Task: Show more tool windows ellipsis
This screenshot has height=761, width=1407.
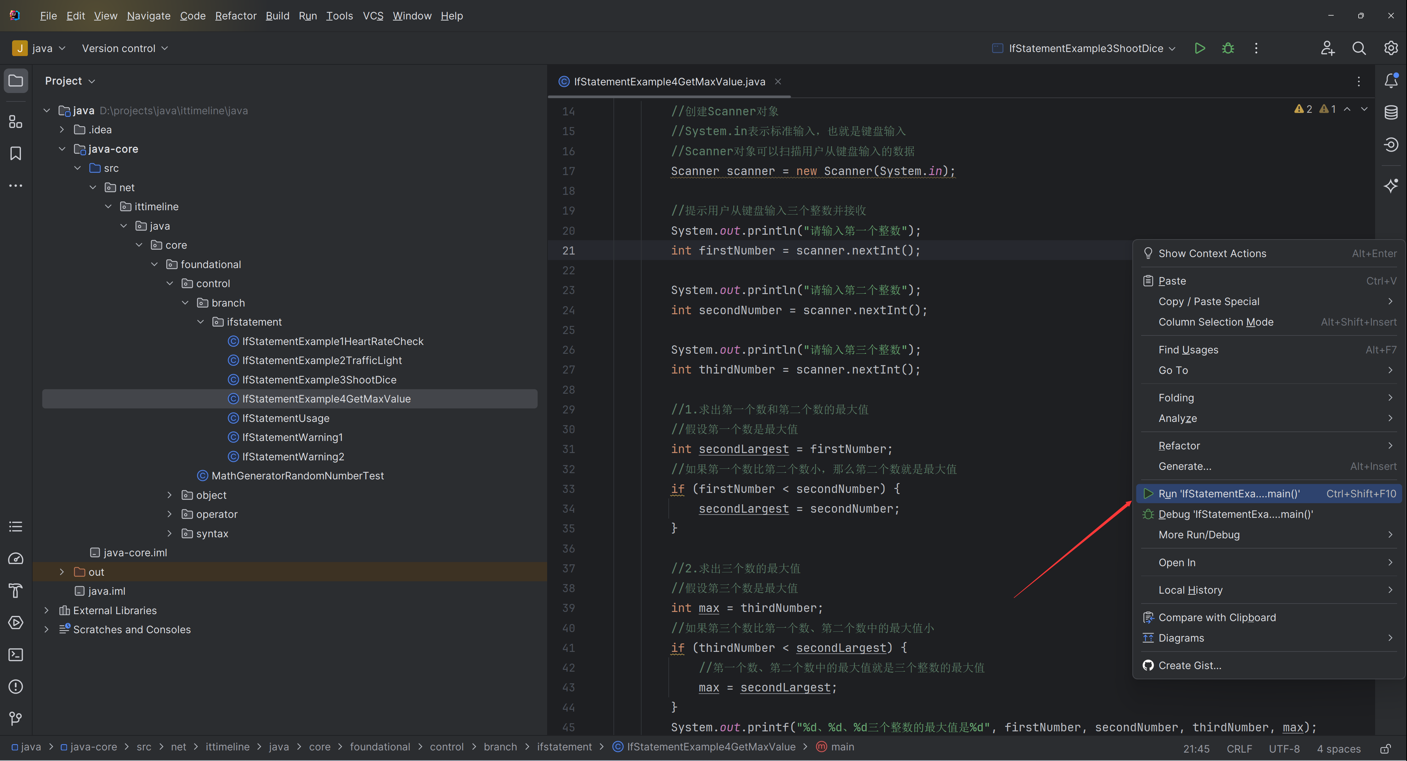Action: pyautogui.click(x=16, y=186)
